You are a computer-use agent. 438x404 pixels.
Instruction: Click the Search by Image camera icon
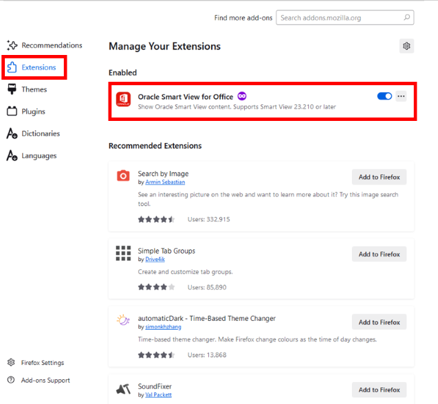click(x=123, y=176)
